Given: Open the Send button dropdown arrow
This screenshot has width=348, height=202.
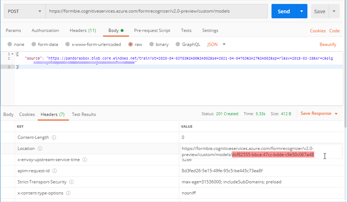Looking at the screenshot, I should (302, 11).
